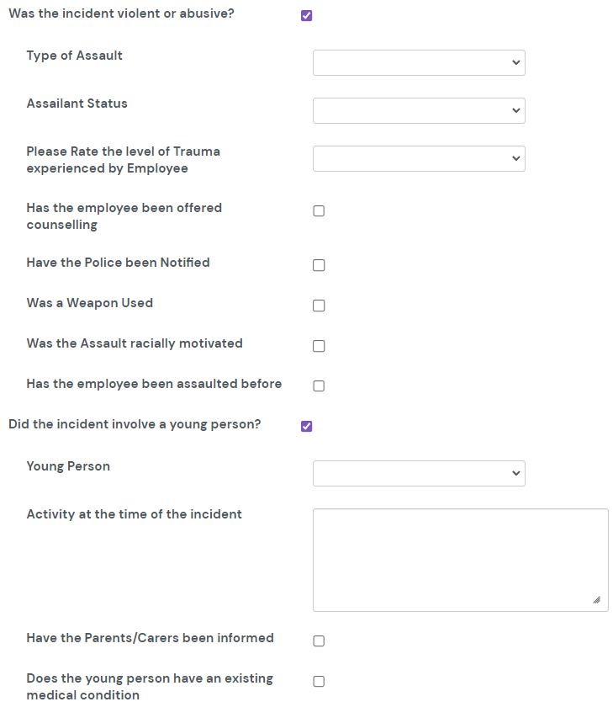Click the 'Young Person' field label
Image resolution: width=613 pixels, height=723 pixels.
pyautogui.click(x=68, y=466)
